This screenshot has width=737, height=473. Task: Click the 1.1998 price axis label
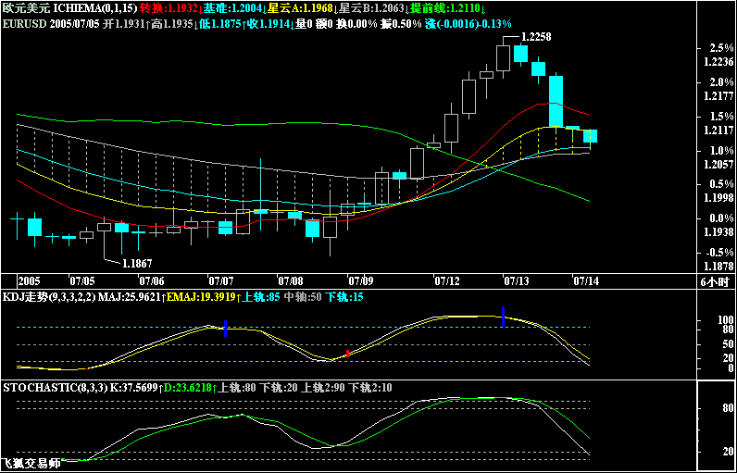[720, 199]
